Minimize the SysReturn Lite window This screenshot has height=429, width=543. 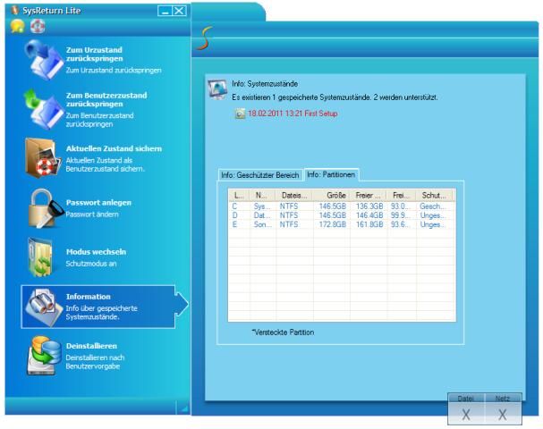[x=165, y=11]
